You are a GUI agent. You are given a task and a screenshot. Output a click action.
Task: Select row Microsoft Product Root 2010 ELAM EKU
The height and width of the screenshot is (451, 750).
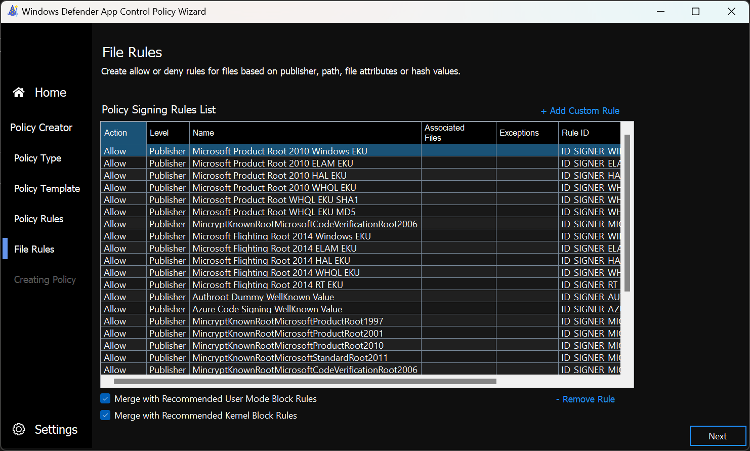coord(360,163)
